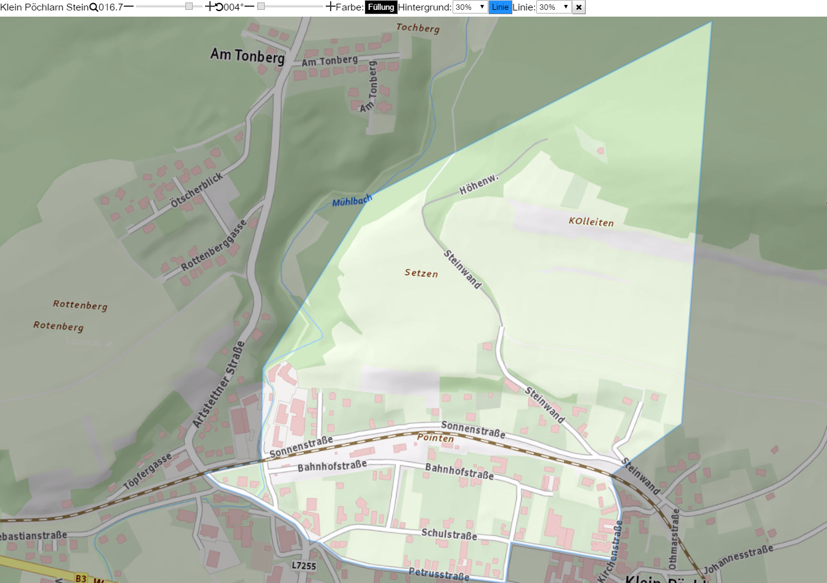Click the plus icon for zoom
827x583 pixels.
(x=210, y=7)
